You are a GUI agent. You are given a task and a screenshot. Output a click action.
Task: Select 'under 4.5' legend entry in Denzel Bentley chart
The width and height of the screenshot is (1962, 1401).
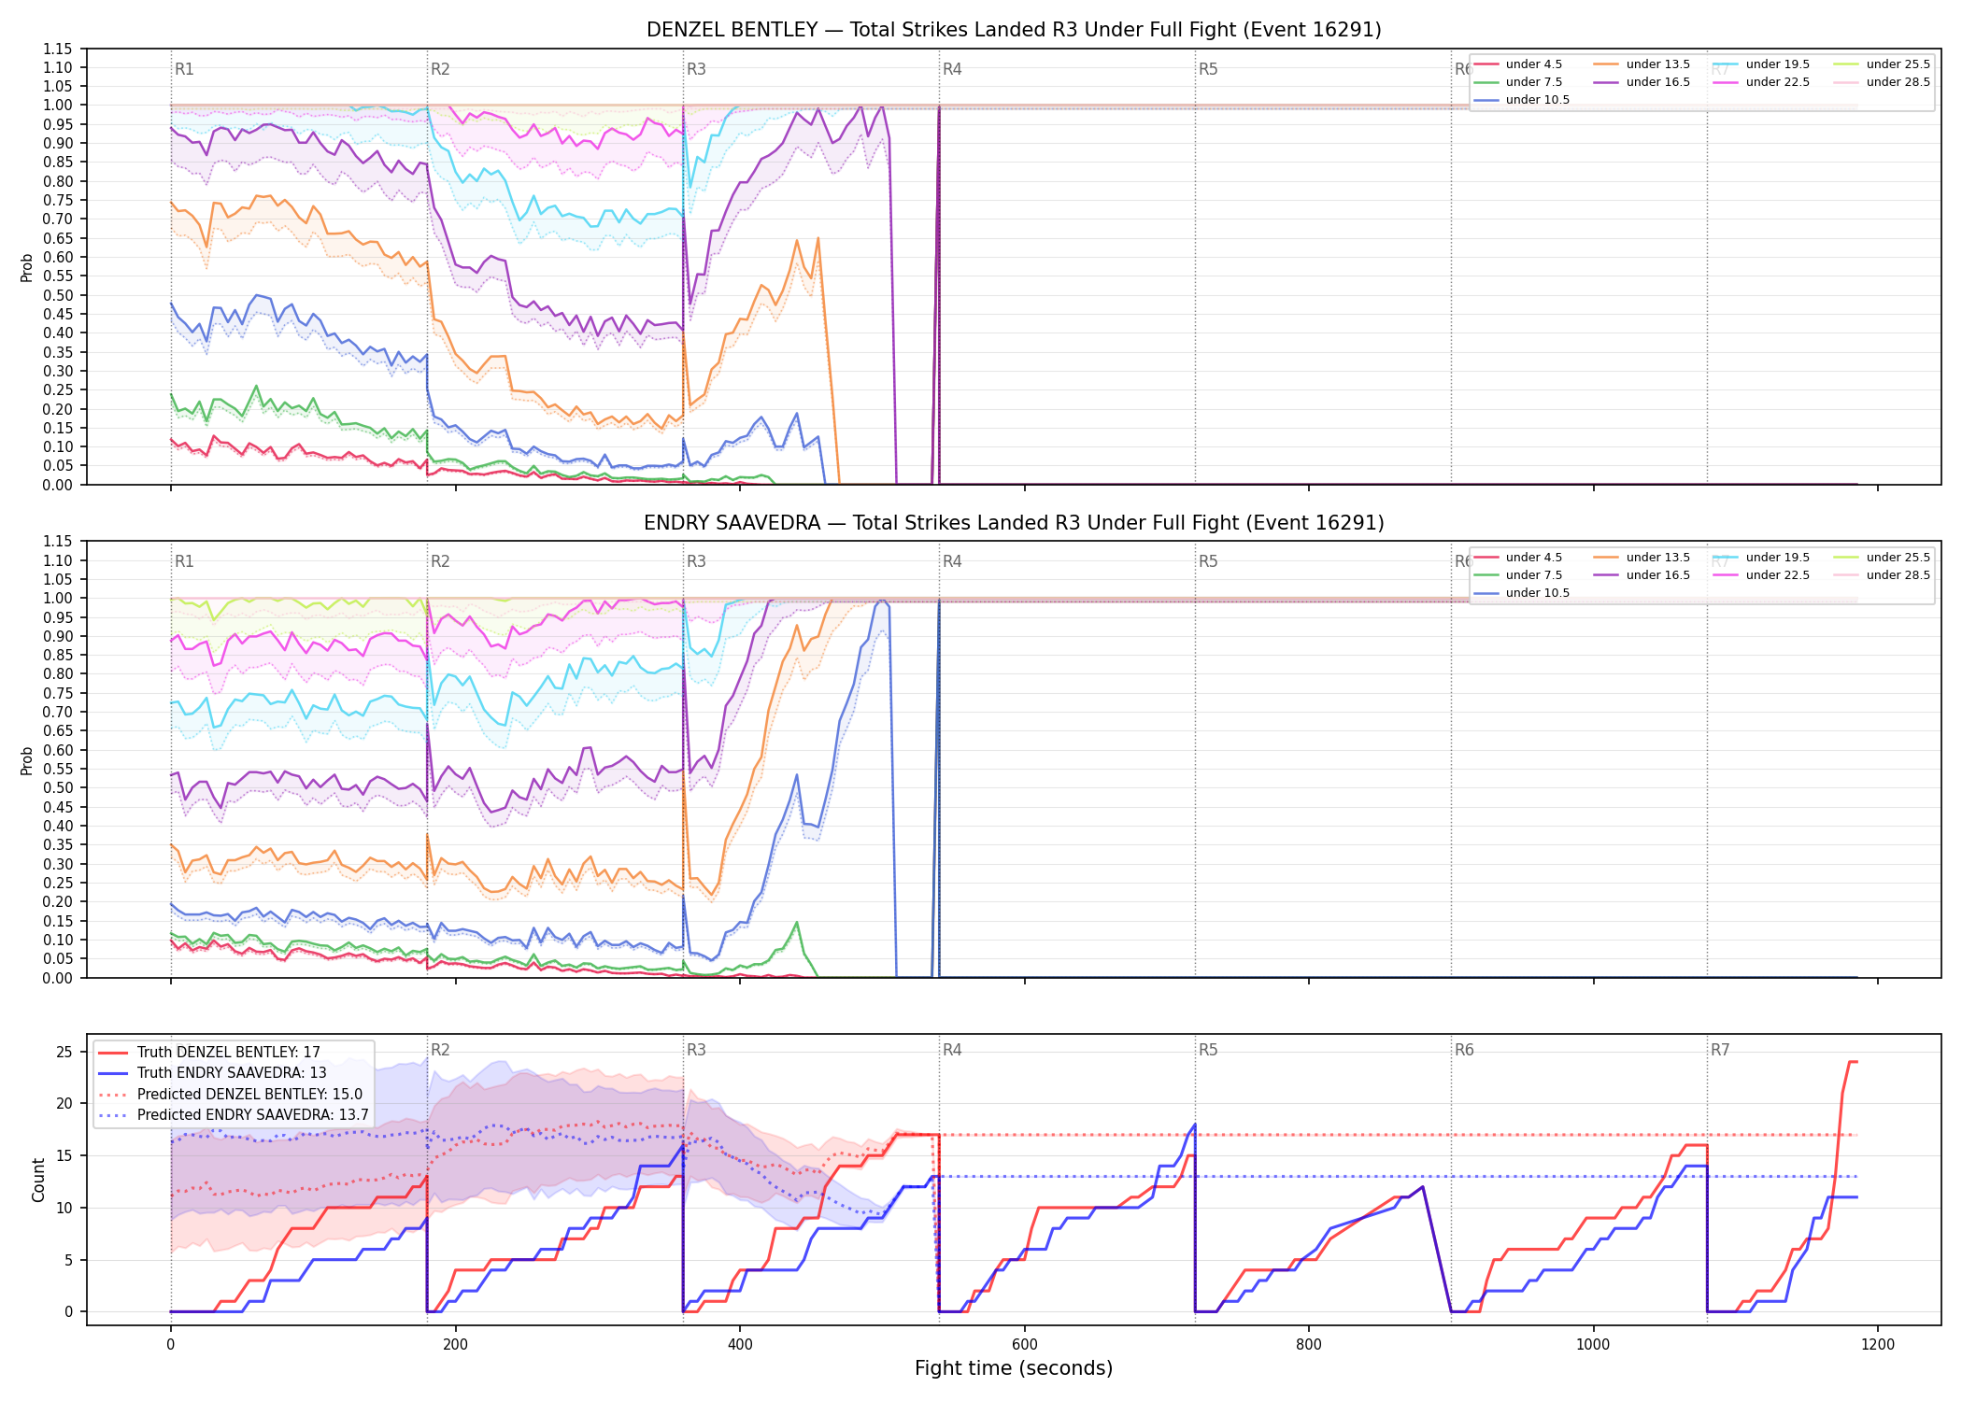(x=1517, y=64)
